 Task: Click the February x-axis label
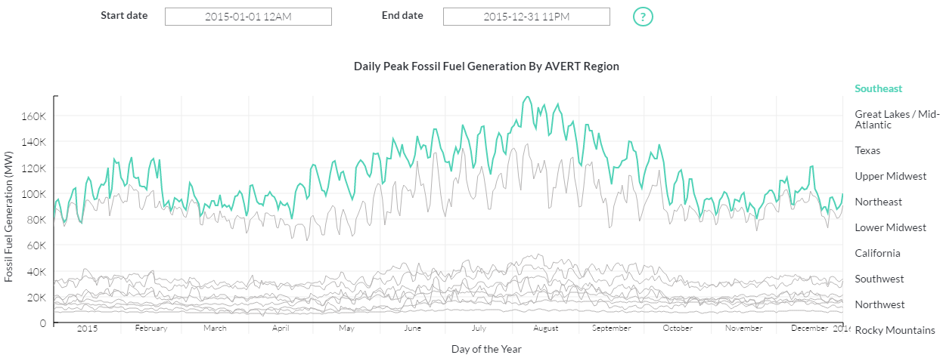[x=150, y=329]
